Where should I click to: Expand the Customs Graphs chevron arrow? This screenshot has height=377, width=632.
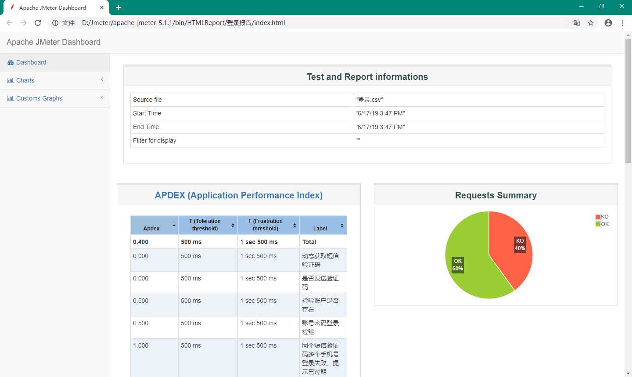click(102, 97)
